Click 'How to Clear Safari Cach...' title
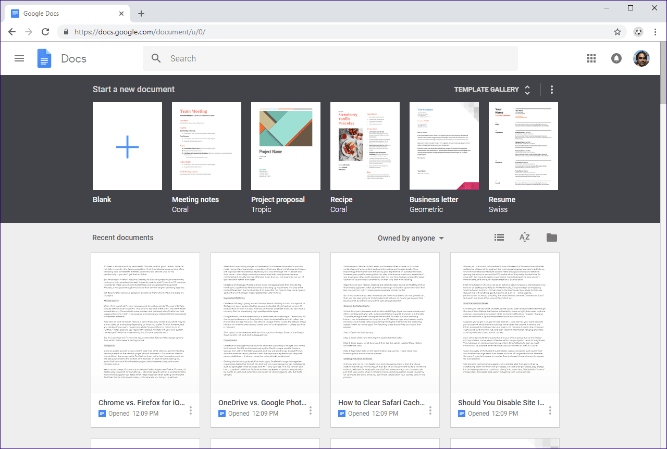Screen dimensions: 667x449 (382, 403)
